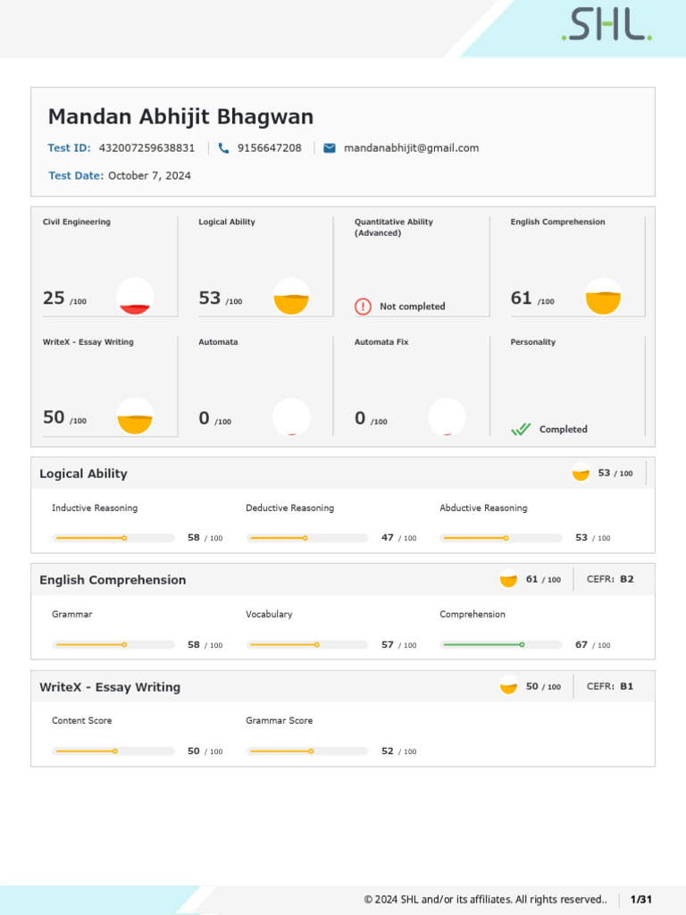The height and width of the screenshot is (915, 686).
Task: Click the candidate name Mandan Abhijit Bhagwan
Action: pyautogui.click(x=180, y=117)
